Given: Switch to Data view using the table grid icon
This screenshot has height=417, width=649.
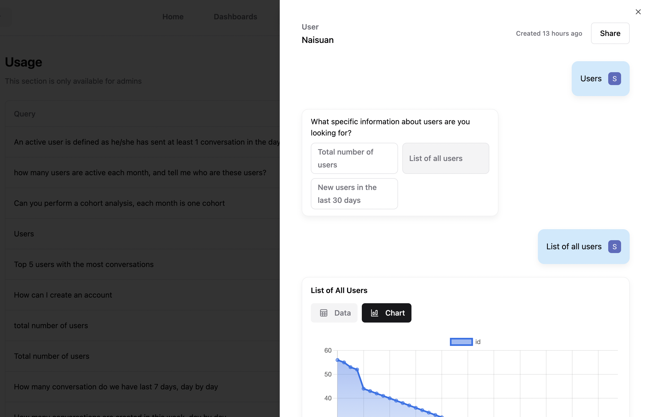Looking at the screenshot, I should coord(324,313).
